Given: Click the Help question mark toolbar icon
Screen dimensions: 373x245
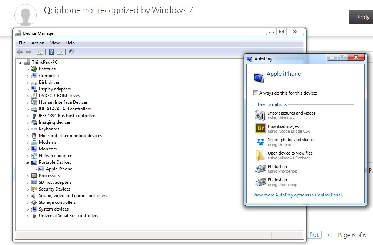Looking at the screenshot, I should pyautogui.click(x=51, y=52).
